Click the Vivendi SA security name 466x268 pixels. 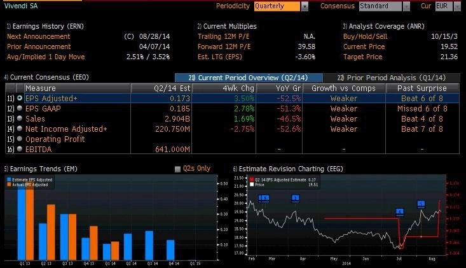[x=21, y=6]
